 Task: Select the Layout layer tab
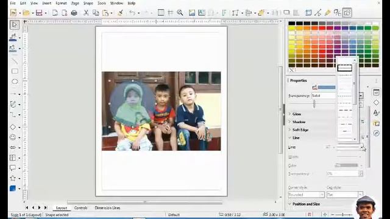[x=62, y=208]
